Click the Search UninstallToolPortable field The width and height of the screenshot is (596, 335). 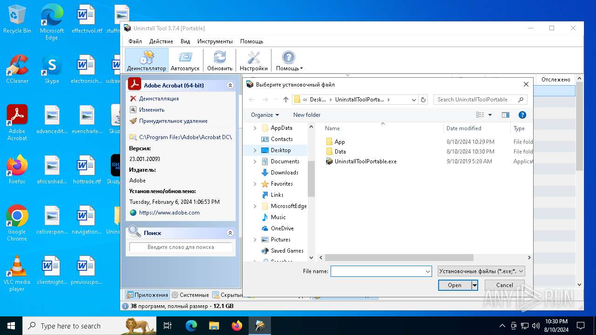pyautogui.click(x=481, y=100)
